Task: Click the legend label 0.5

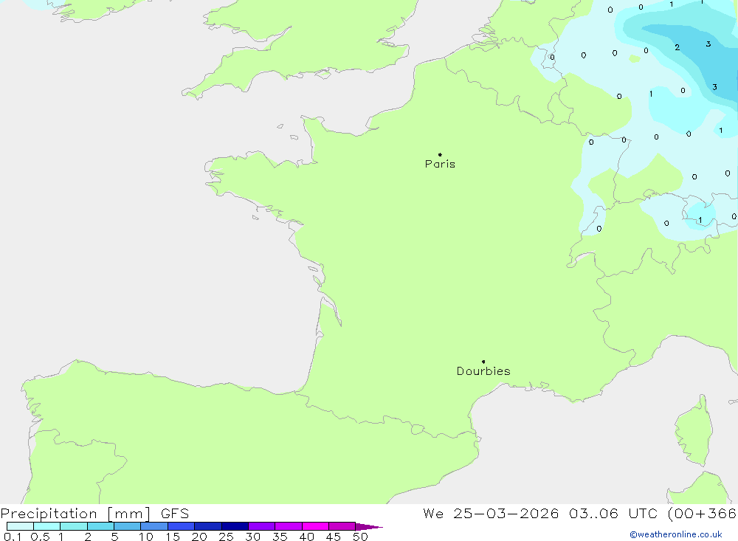Action: tap(40, 537)
